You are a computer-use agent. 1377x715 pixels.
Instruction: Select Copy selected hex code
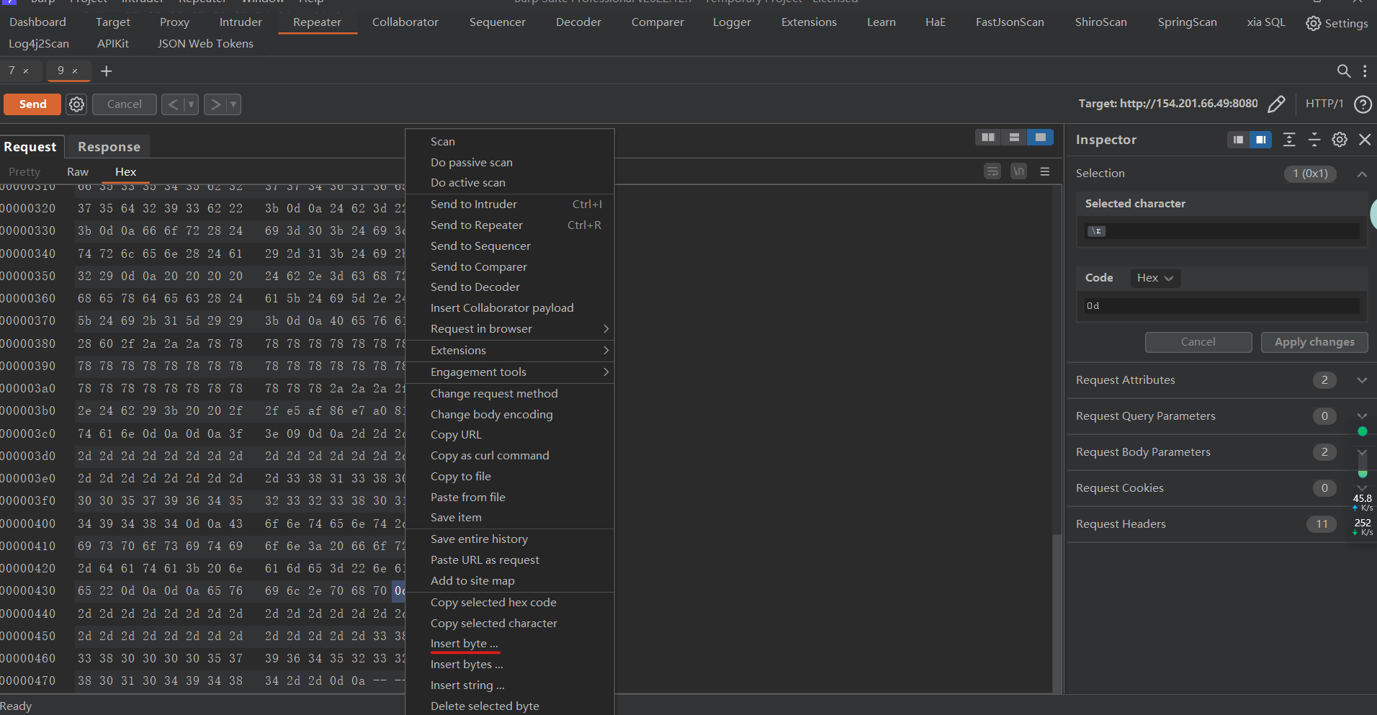(x=510, y=603)
